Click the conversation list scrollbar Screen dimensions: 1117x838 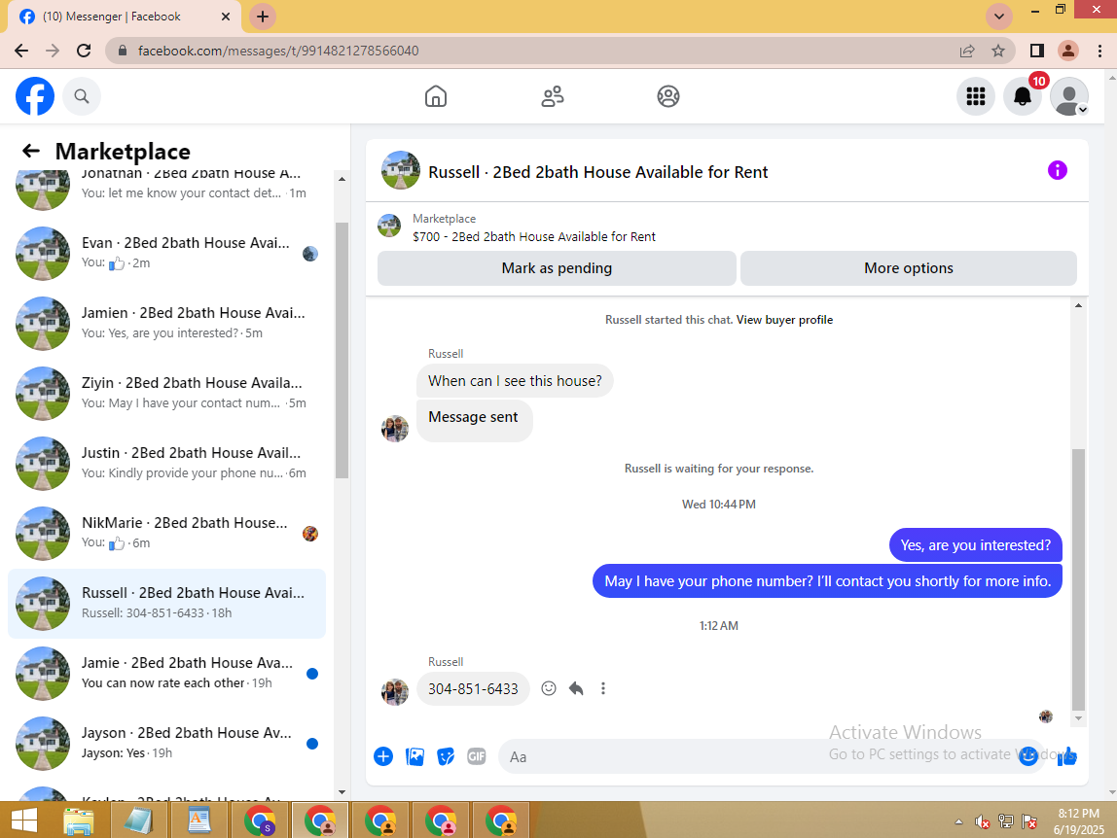point(342,350)
